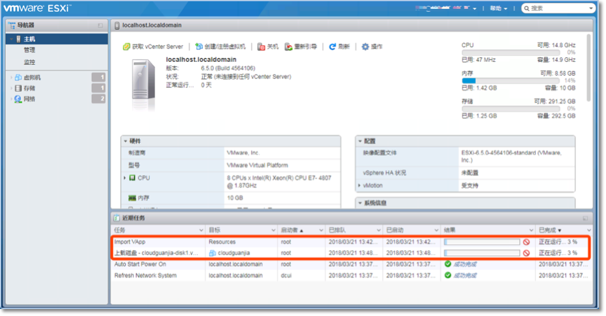606x316 pixels.
Task: Open the search options dropdown arrow
Action: [591, 8]
